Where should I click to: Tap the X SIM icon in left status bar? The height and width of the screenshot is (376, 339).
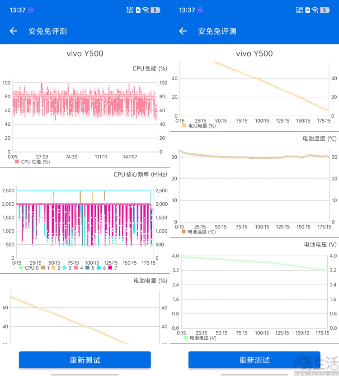click(x=138, y=10)
